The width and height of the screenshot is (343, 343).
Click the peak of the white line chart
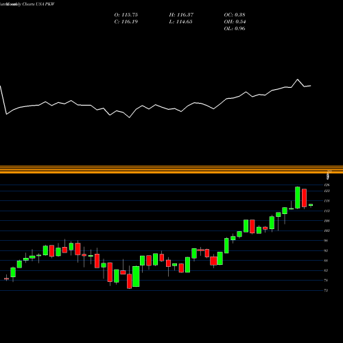298,80
